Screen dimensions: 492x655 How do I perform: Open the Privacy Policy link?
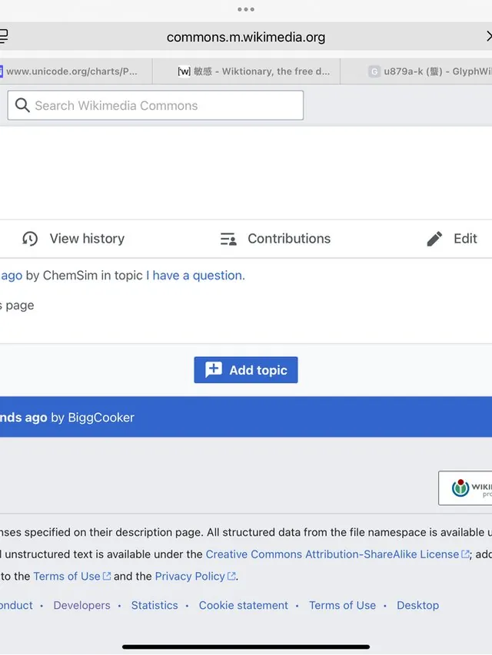190,576
